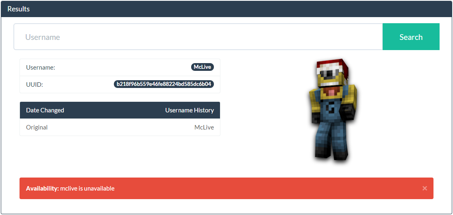Click the 'UUID:' label
The height and width of the screenshot is (215, 453).
click(35, 85)
